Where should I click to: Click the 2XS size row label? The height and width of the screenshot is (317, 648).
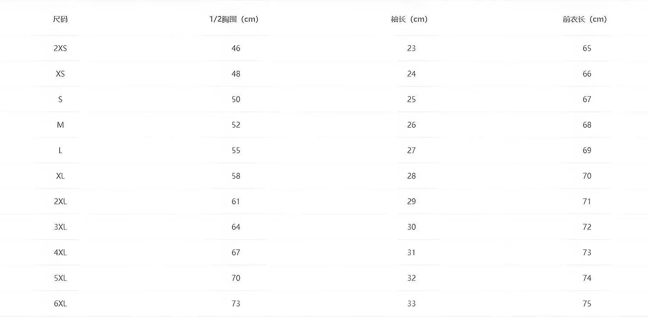[60, 48]
